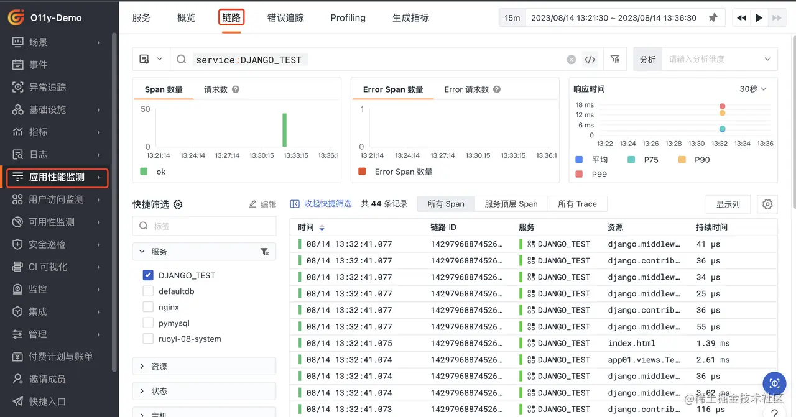Screen dimensions: 796x417
Task: Toggle the P75 legend swatch
Action: (631, 160)
